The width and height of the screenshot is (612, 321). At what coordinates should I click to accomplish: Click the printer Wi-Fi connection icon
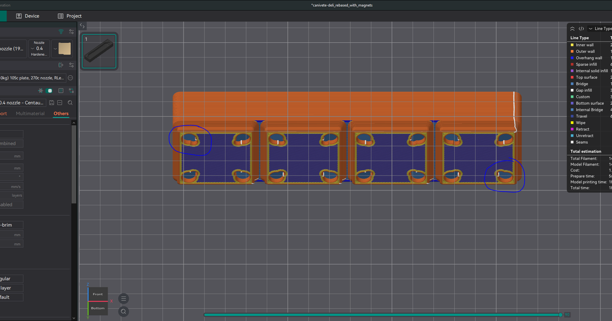[61, 32]
